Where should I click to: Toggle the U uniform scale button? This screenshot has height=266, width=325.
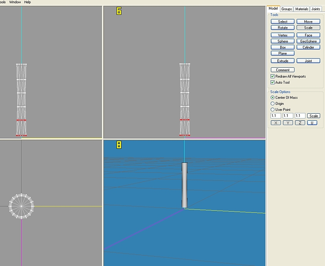pos(312,123)
